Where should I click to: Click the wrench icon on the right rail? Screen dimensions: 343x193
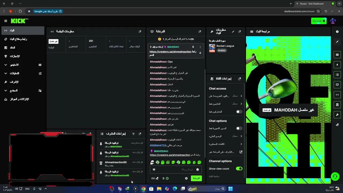coord(337,115)
